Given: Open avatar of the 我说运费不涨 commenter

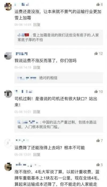Looking at the screenshot, I should click(x=8, y=56).
